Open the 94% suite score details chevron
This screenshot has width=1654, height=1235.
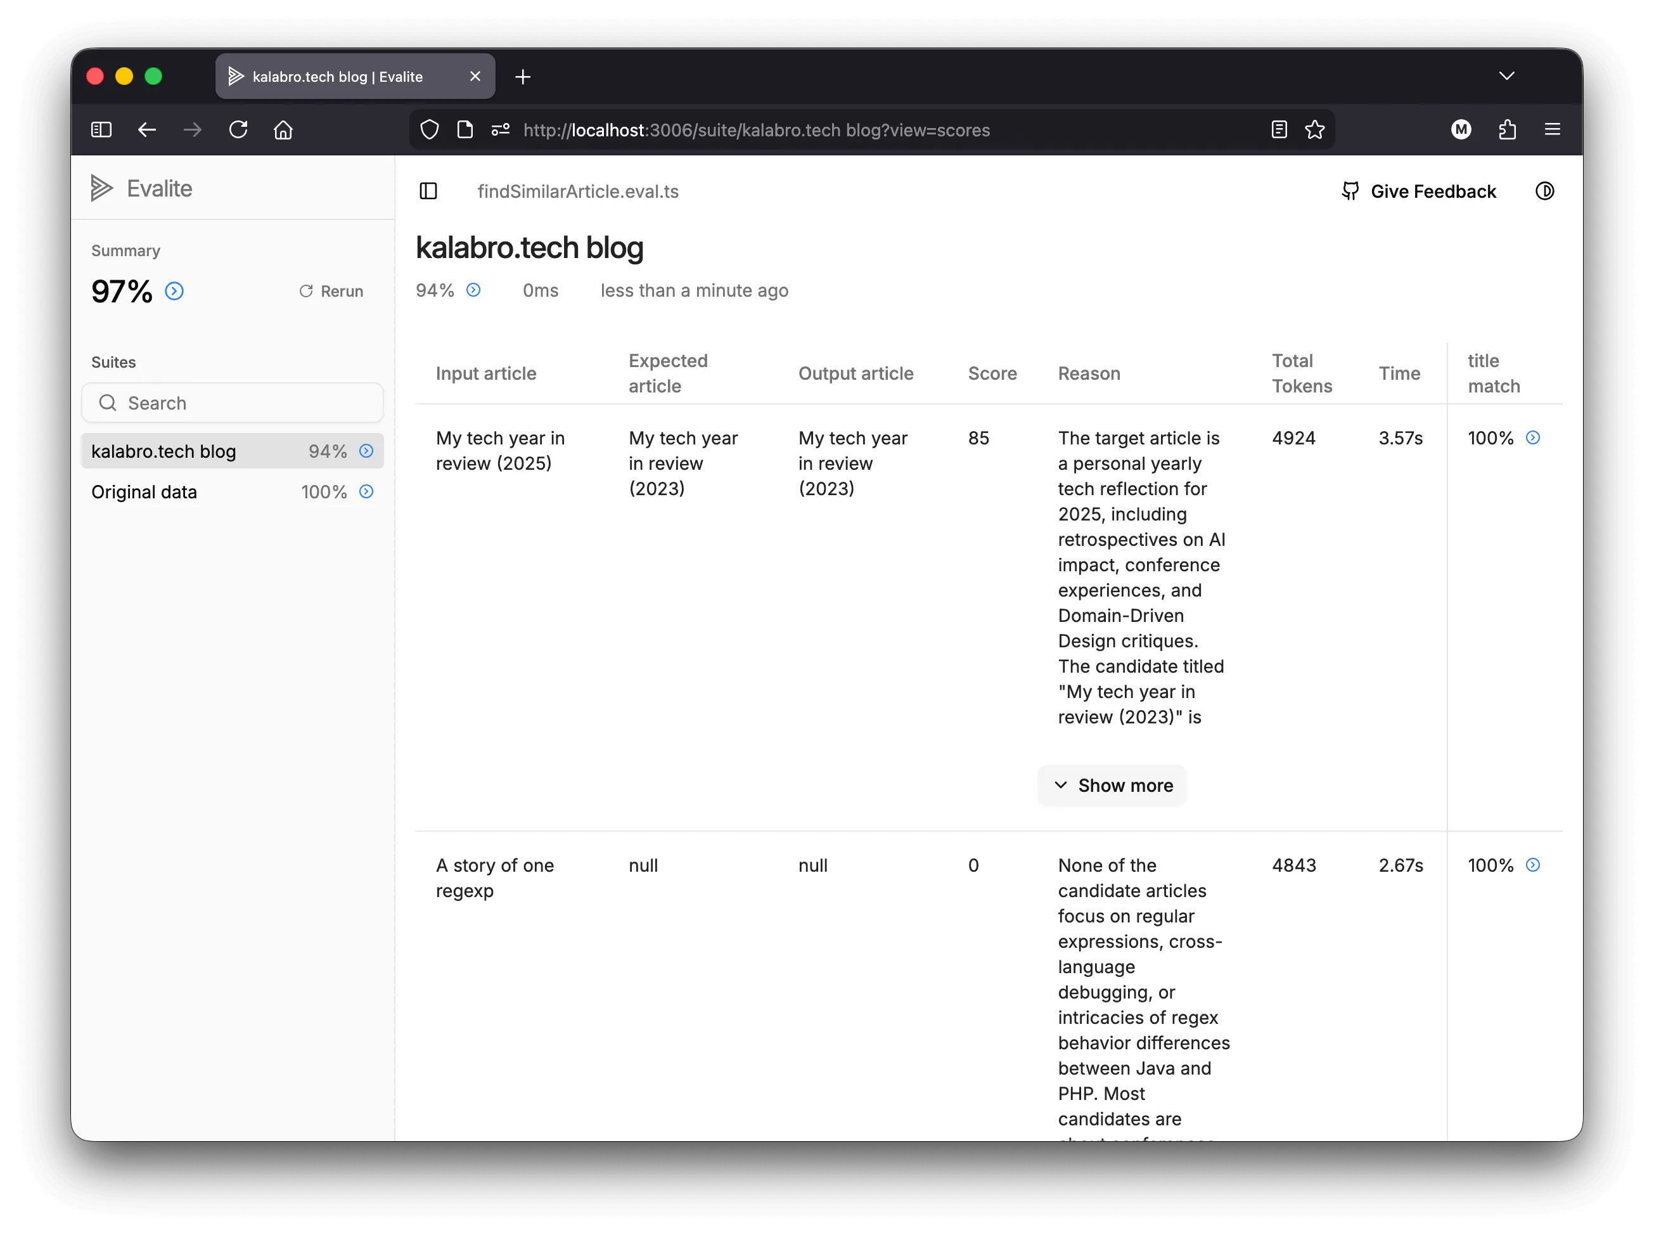point(473,290)
